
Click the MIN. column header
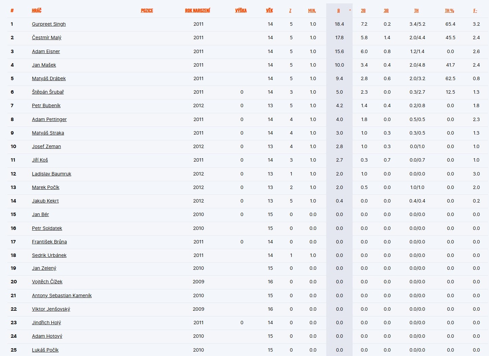pos(312,11)
